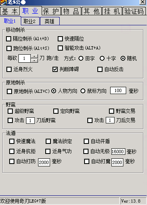Viewport: 147px width, 205px height.
Task: Switch to 职业2 sub-tab
Action: 30,21
